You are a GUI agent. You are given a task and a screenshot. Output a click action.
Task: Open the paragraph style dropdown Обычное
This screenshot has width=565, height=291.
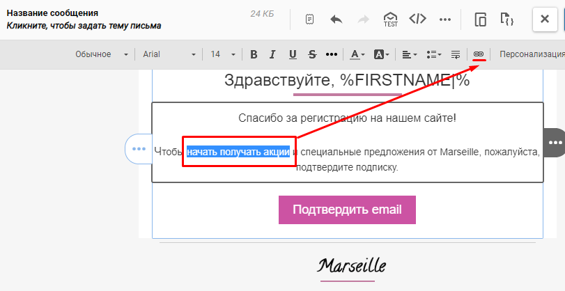coord(102,54)
